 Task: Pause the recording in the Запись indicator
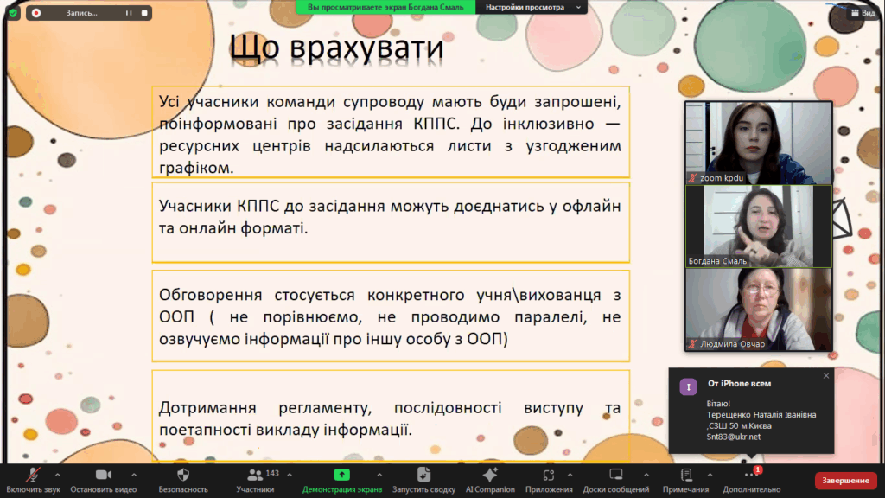(129, 13)
